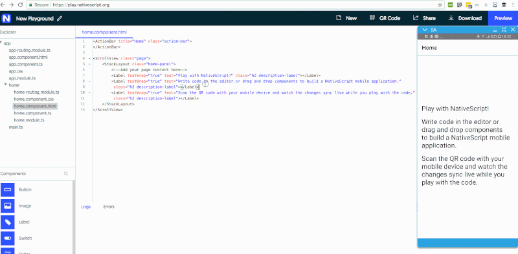The image size is (518, 254).
Task: Select home.component.html in Explorer tree
Action: [x=35, y=106]
